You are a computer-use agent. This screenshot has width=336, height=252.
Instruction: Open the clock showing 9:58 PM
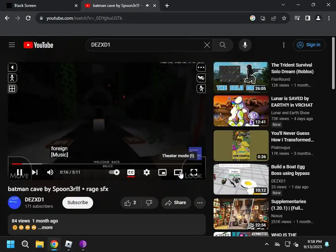click(x=313, y=244)
